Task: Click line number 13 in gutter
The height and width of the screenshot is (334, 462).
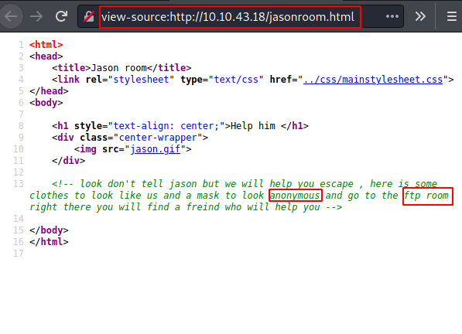Action: click(19, 184)
